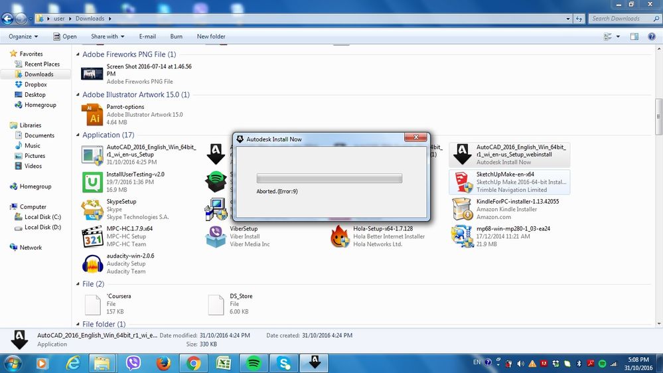Open the Parrot-options Illustrator file icon
Viewport: 663px width, 373px height.
click(92, 115)
